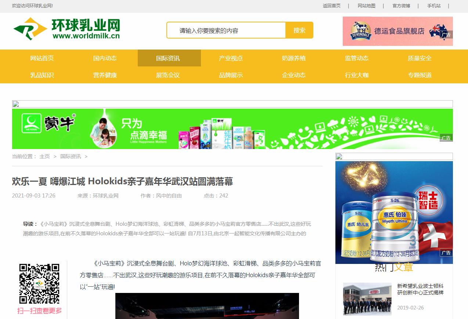Click the Wyeth 惠氏铂臻 ad image
Screen dimensions: 468x319
pos(394,213)
